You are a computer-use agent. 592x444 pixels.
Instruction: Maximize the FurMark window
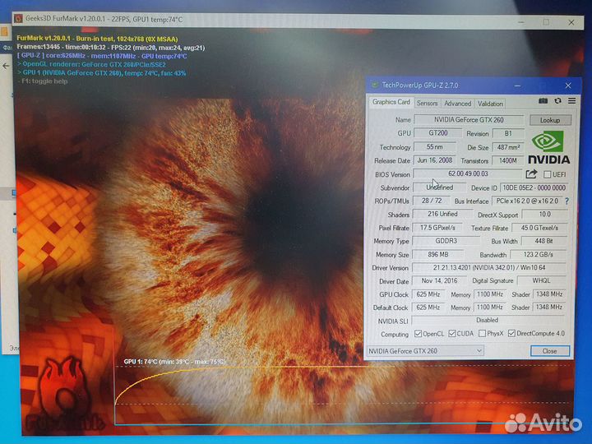click(546, 22)
